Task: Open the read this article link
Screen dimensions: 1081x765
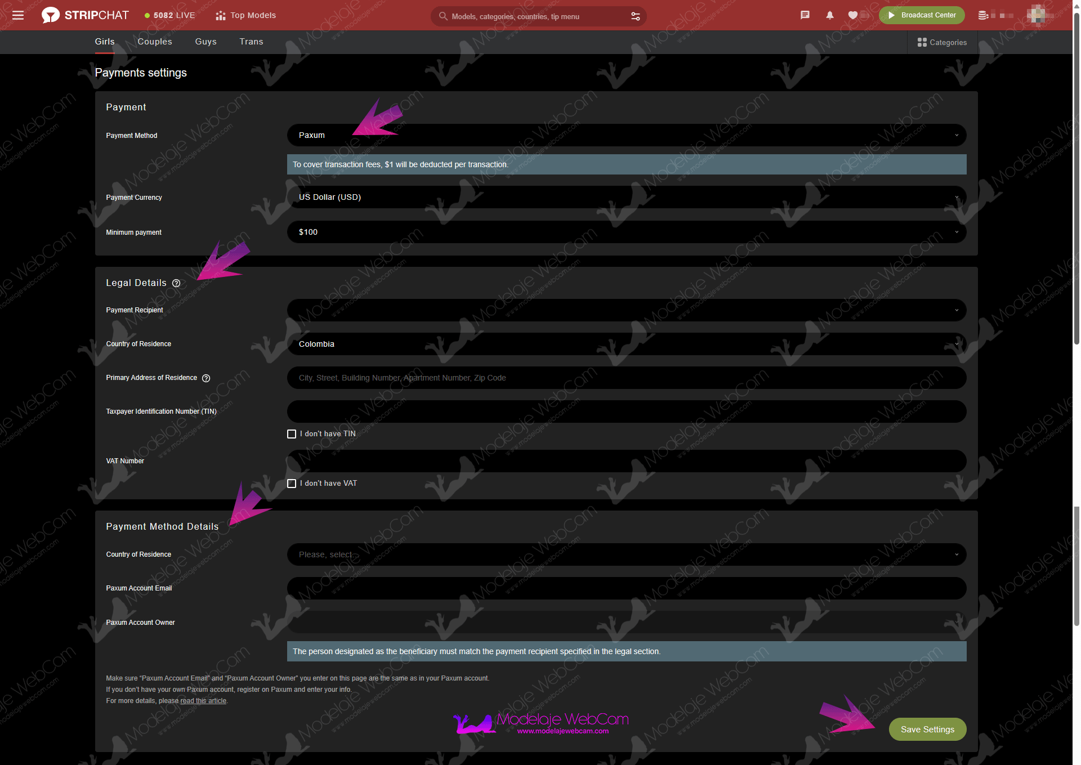Action: 203,701
